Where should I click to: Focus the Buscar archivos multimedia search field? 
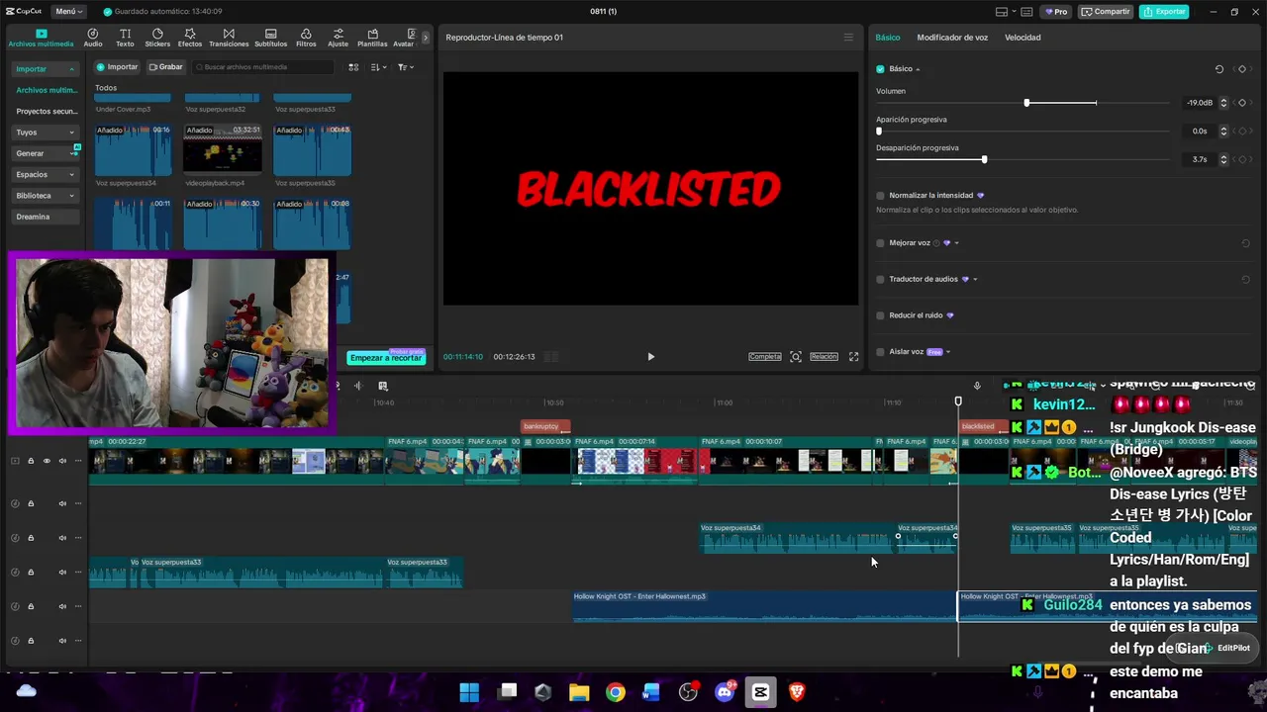tap(263, 67)
